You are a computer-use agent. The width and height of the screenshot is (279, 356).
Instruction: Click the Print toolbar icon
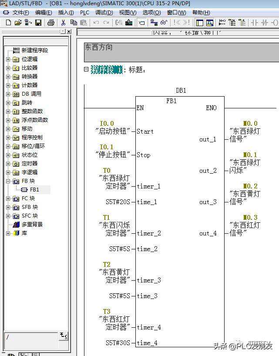51,23
